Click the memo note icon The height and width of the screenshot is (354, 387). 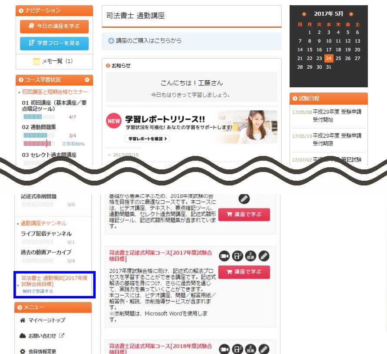tap(36, 61)
